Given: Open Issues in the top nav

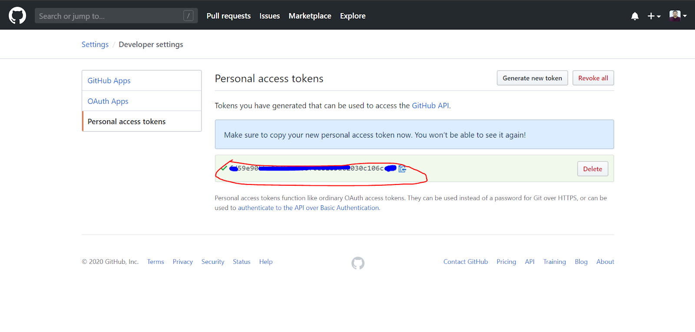Looking at the screenshot, I should 269,16.
